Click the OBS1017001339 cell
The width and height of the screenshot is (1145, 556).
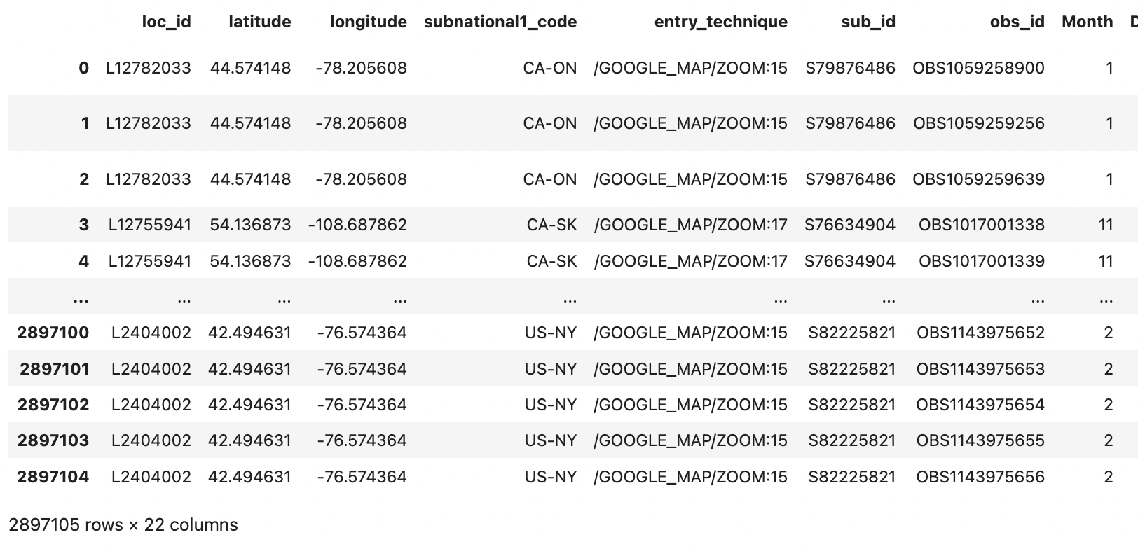pos(982,261)
